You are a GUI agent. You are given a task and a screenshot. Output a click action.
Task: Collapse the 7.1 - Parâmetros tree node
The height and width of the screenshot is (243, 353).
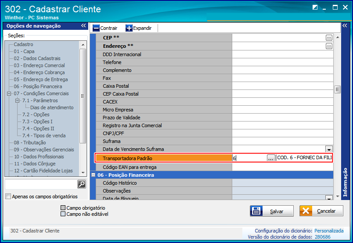pos(17,100)
